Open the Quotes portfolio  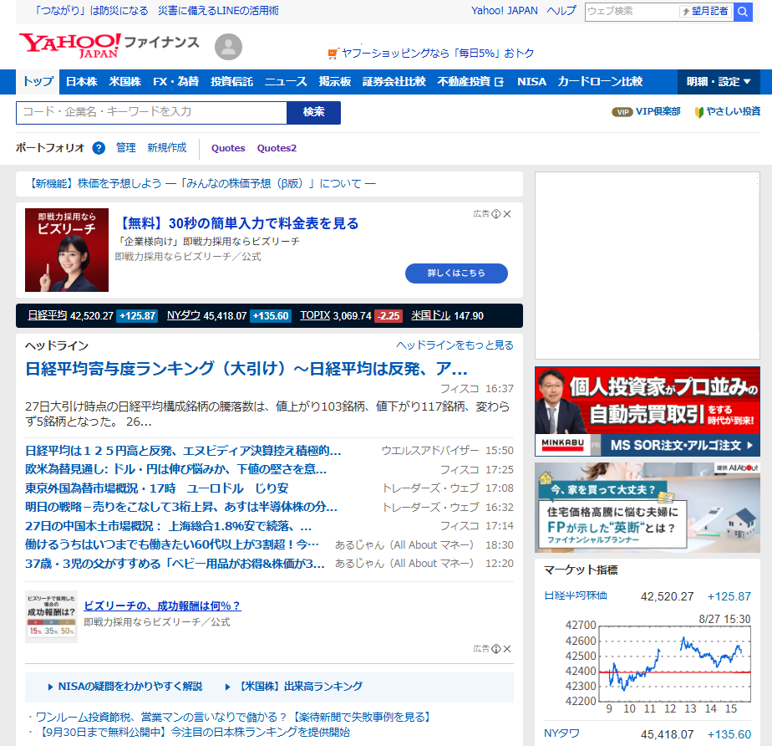pyautogui.click(x=228, y=148)
